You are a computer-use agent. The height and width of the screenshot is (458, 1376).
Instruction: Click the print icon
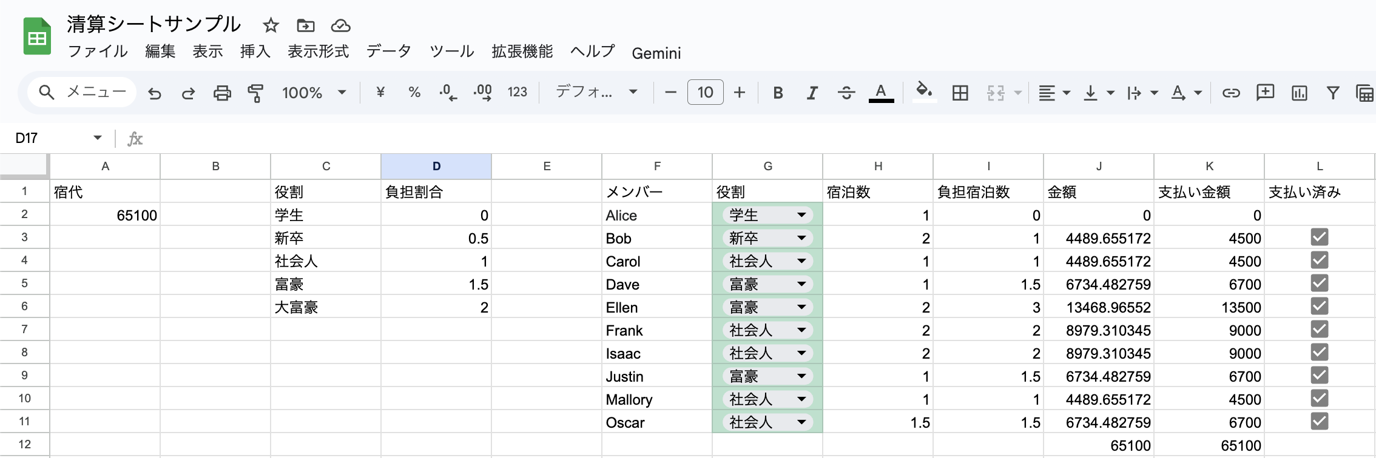tap(222, 93)
